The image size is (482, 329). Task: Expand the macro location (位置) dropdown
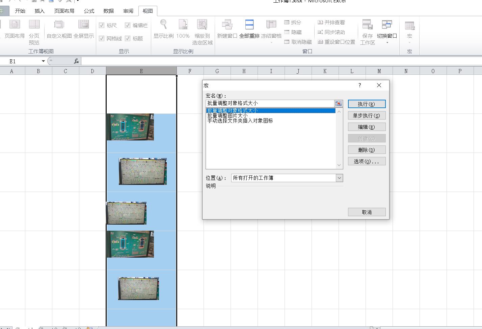(339, 178)
